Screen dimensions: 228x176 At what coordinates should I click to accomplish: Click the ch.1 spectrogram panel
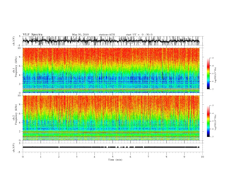(x=111, y=70)
